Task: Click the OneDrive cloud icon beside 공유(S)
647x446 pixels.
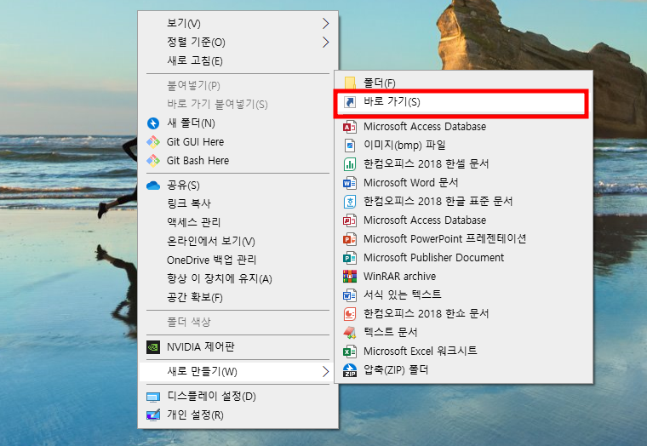Action: pyautogui.click(x=153, y=186)
